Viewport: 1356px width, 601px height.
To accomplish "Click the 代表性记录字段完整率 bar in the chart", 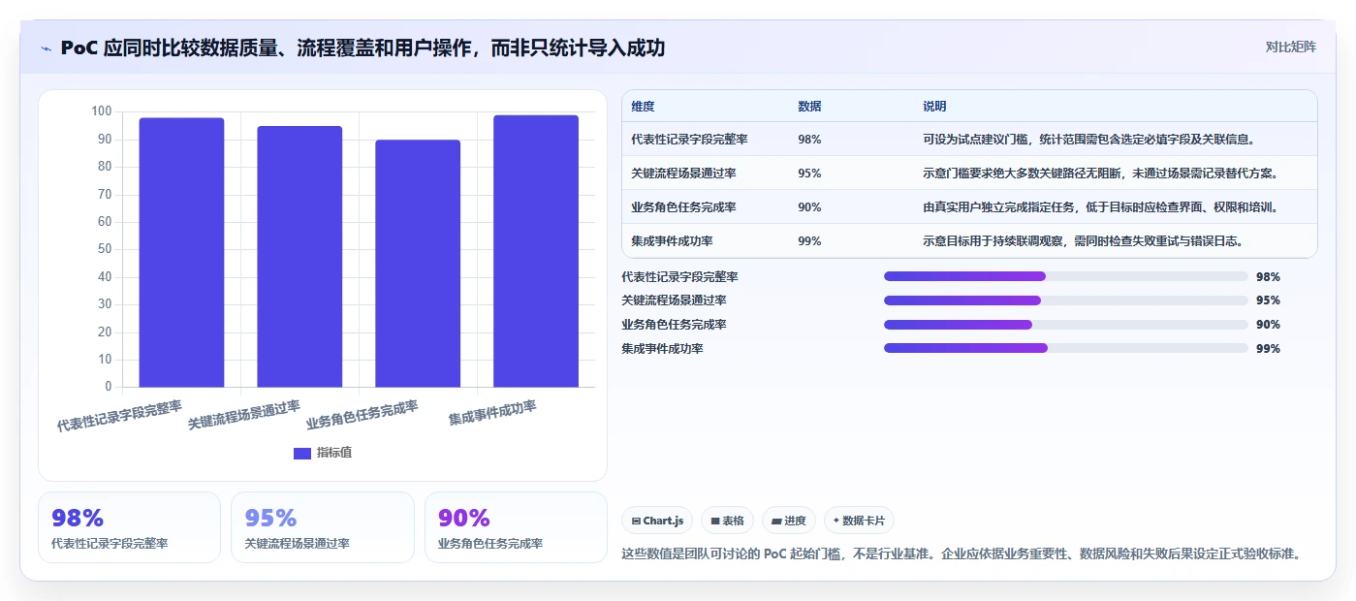I will 181,252.
